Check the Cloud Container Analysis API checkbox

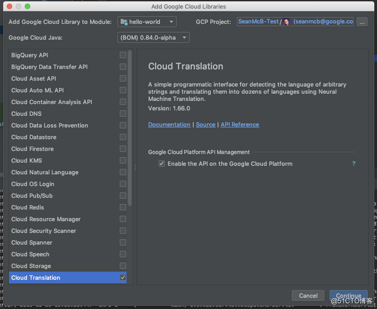click(123, 102)
